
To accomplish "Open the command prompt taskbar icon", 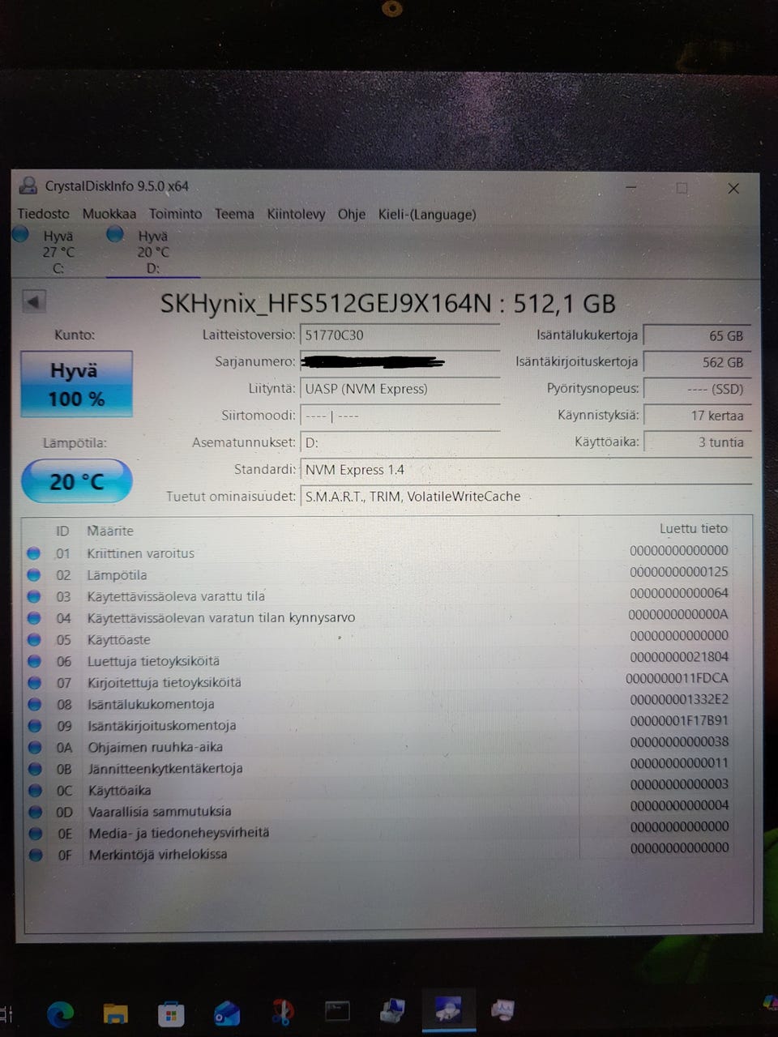I will click(337, 1010).
